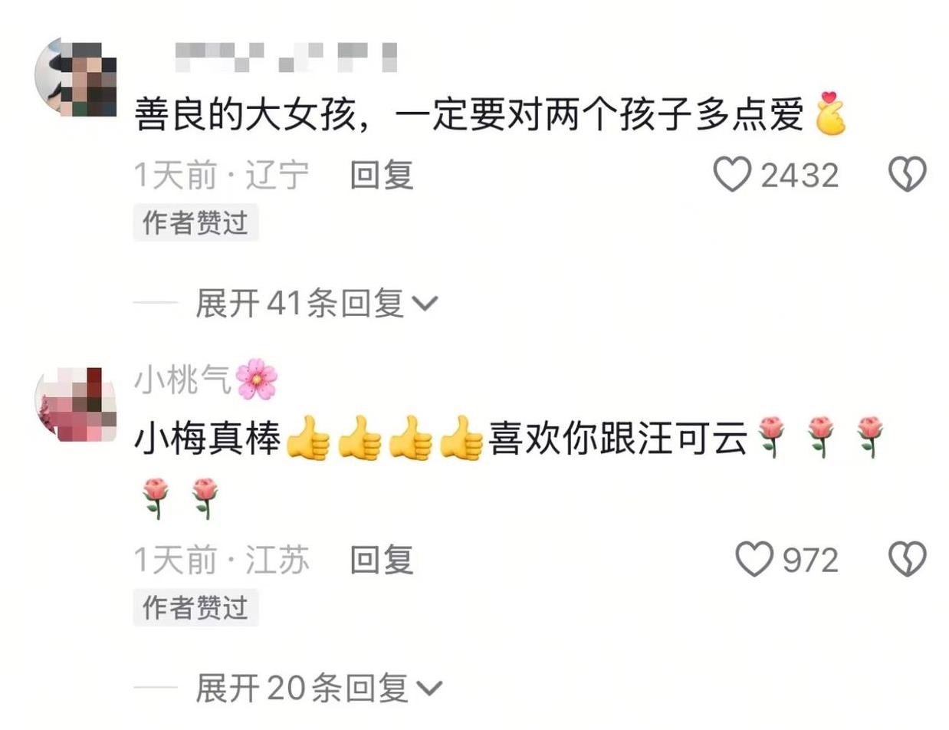Expand 20 replies chevron
Screen dimensions: 949x730
click(429, 689)
